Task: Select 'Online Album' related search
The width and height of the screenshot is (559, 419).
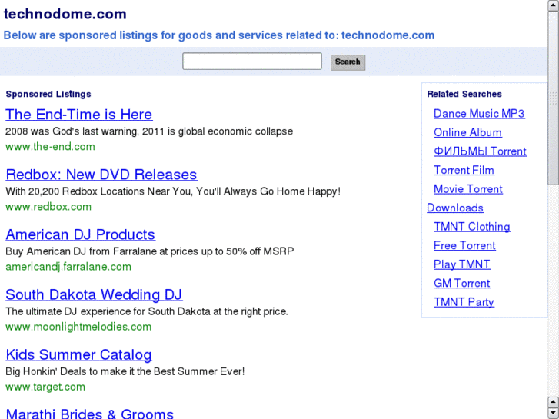Action: click(467, 132)
